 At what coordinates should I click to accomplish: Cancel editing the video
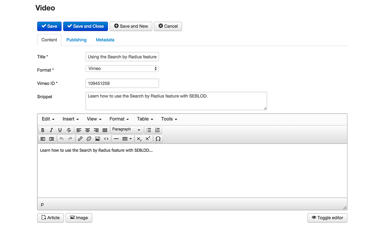point(168,26)
